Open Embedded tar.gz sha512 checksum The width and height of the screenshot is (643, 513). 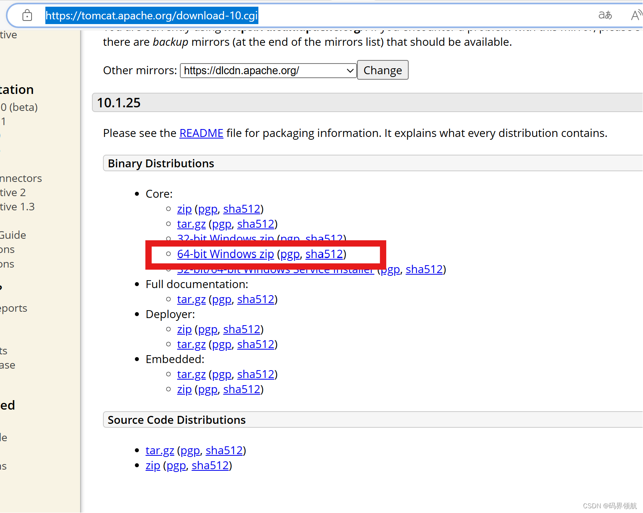pos(256,374)
